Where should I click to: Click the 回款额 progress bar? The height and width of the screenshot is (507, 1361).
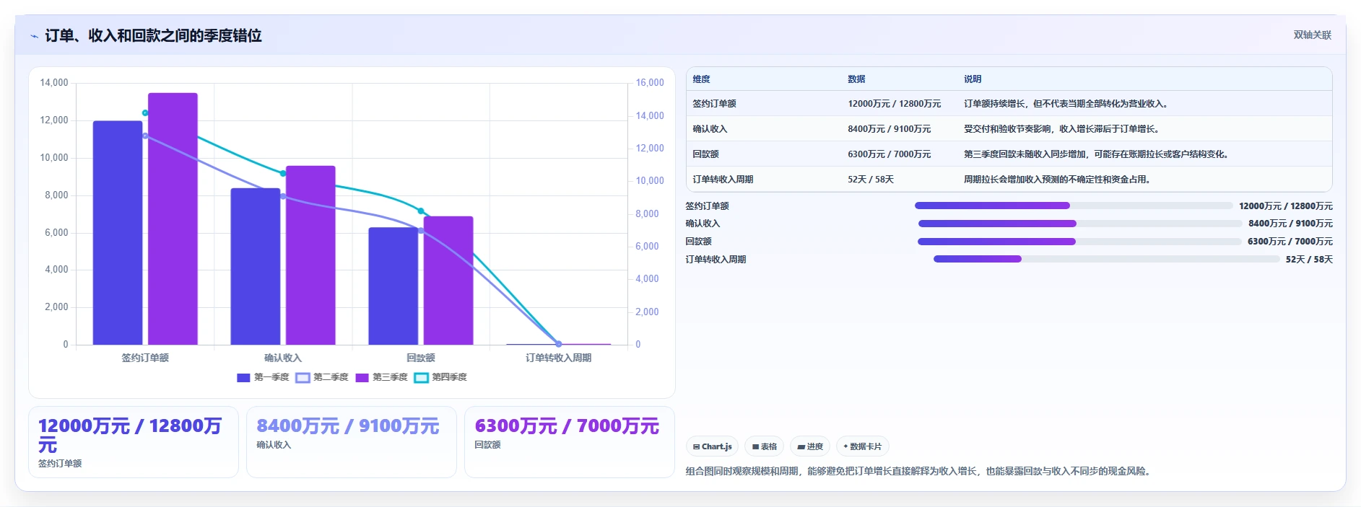pos(1079,242)
